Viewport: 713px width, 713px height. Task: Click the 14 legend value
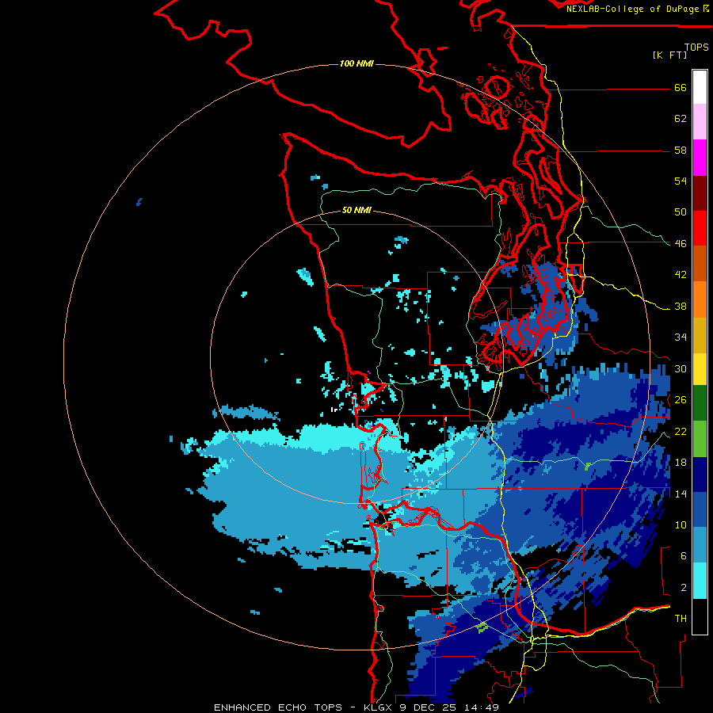(x=681, y=494)
